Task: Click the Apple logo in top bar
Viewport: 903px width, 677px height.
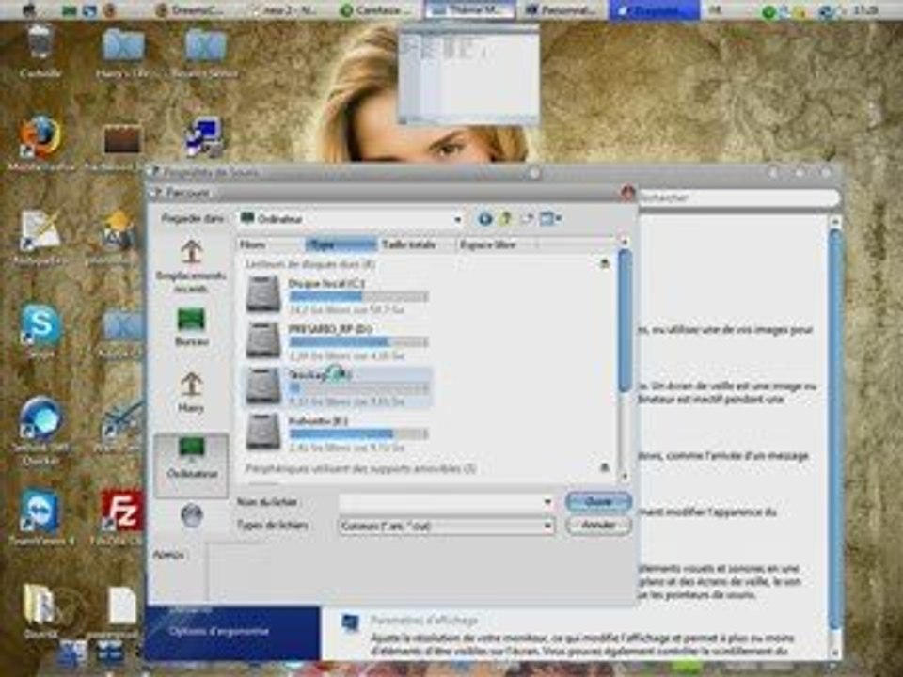Action: (28, 9)
